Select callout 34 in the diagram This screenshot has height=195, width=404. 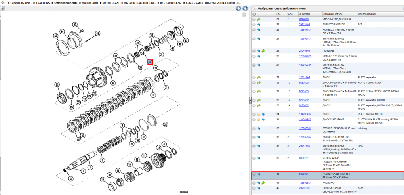165,124
